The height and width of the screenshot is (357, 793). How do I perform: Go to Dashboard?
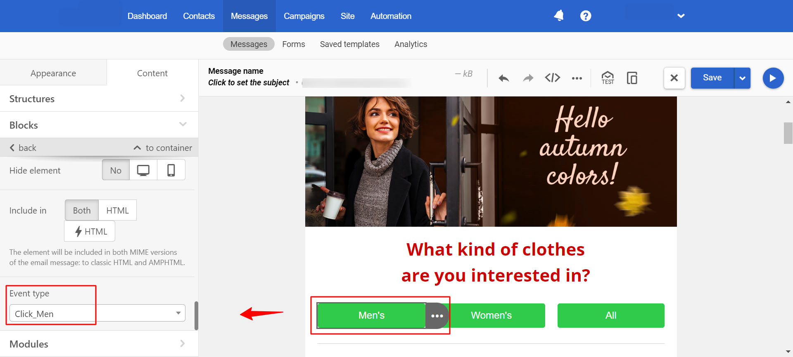pos(147,16)
